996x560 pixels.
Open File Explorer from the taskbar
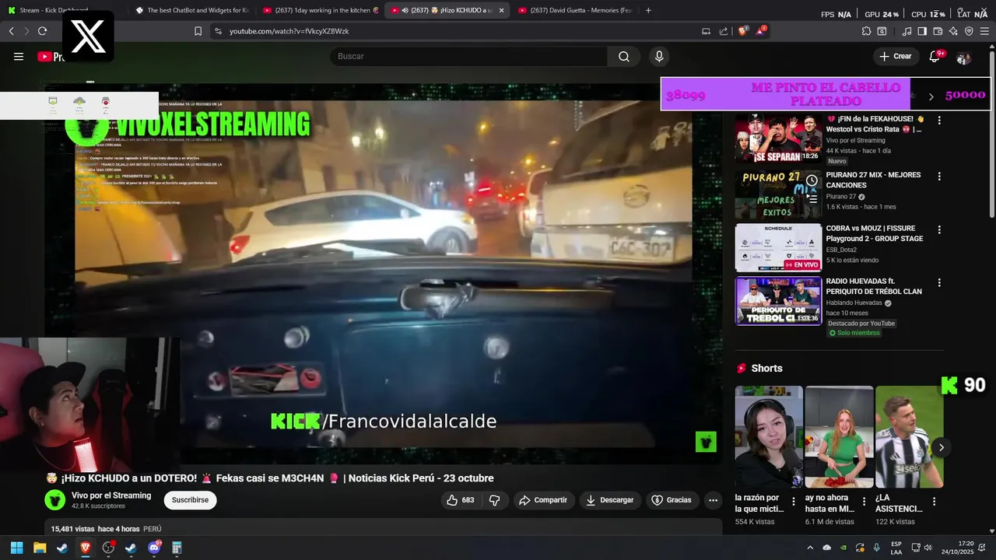click(40, 548)
